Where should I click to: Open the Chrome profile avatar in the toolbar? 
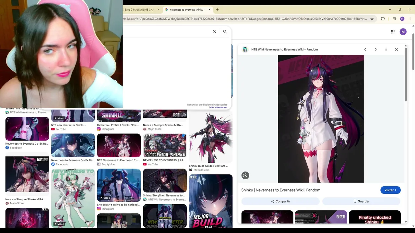(402, 19)
